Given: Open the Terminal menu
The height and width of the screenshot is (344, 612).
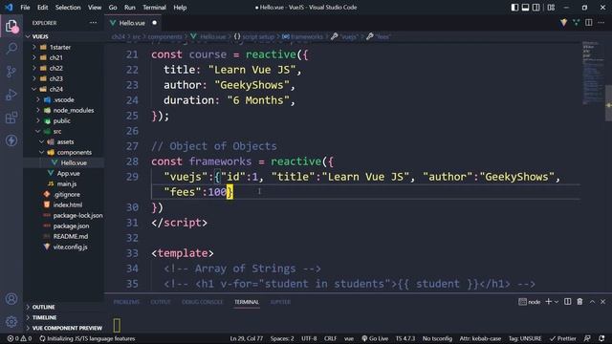Looking at the screenshot, I should tap(154, 7).
